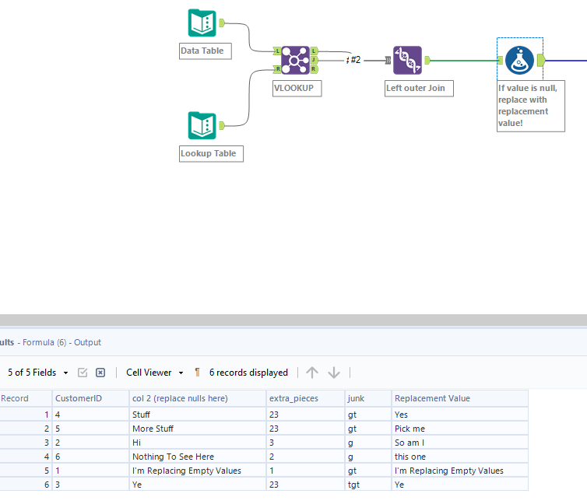Viewport: 587px width, 504px height.
Task: Select the Left outer Join union tool
Action: point(407,60)
